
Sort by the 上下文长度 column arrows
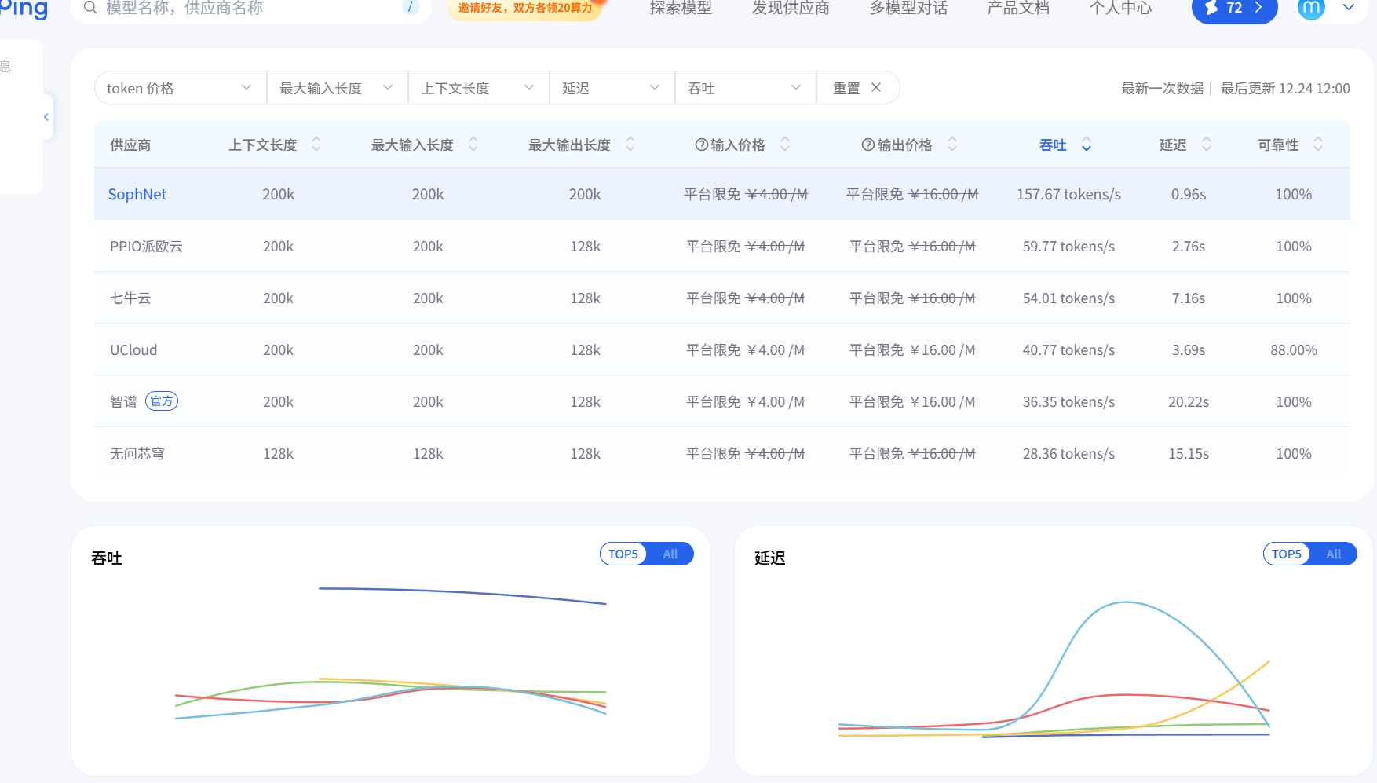click(316, 145)
